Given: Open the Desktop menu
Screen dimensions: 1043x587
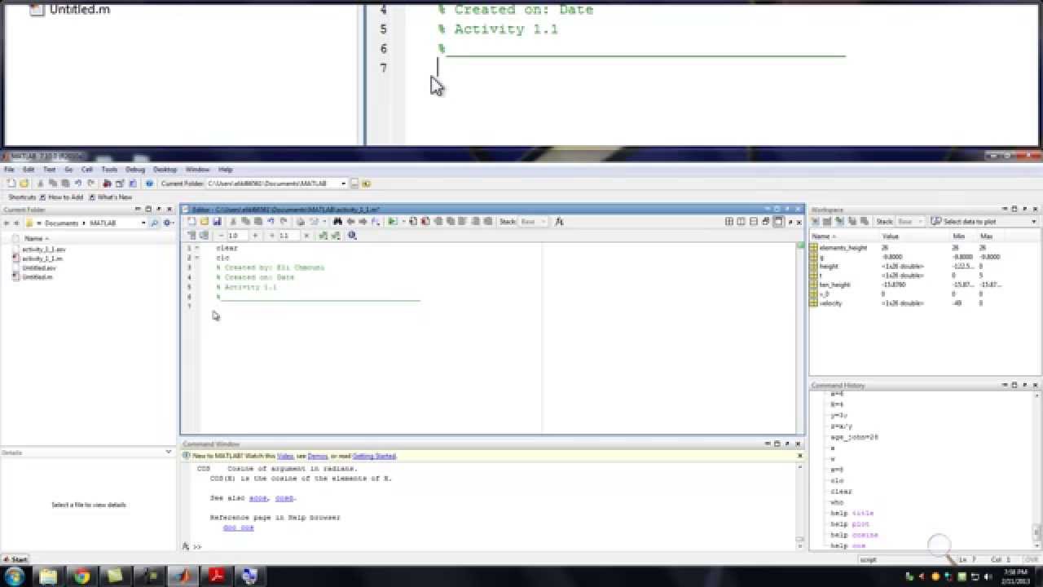Looking at the screenshot, I should 165,170.
